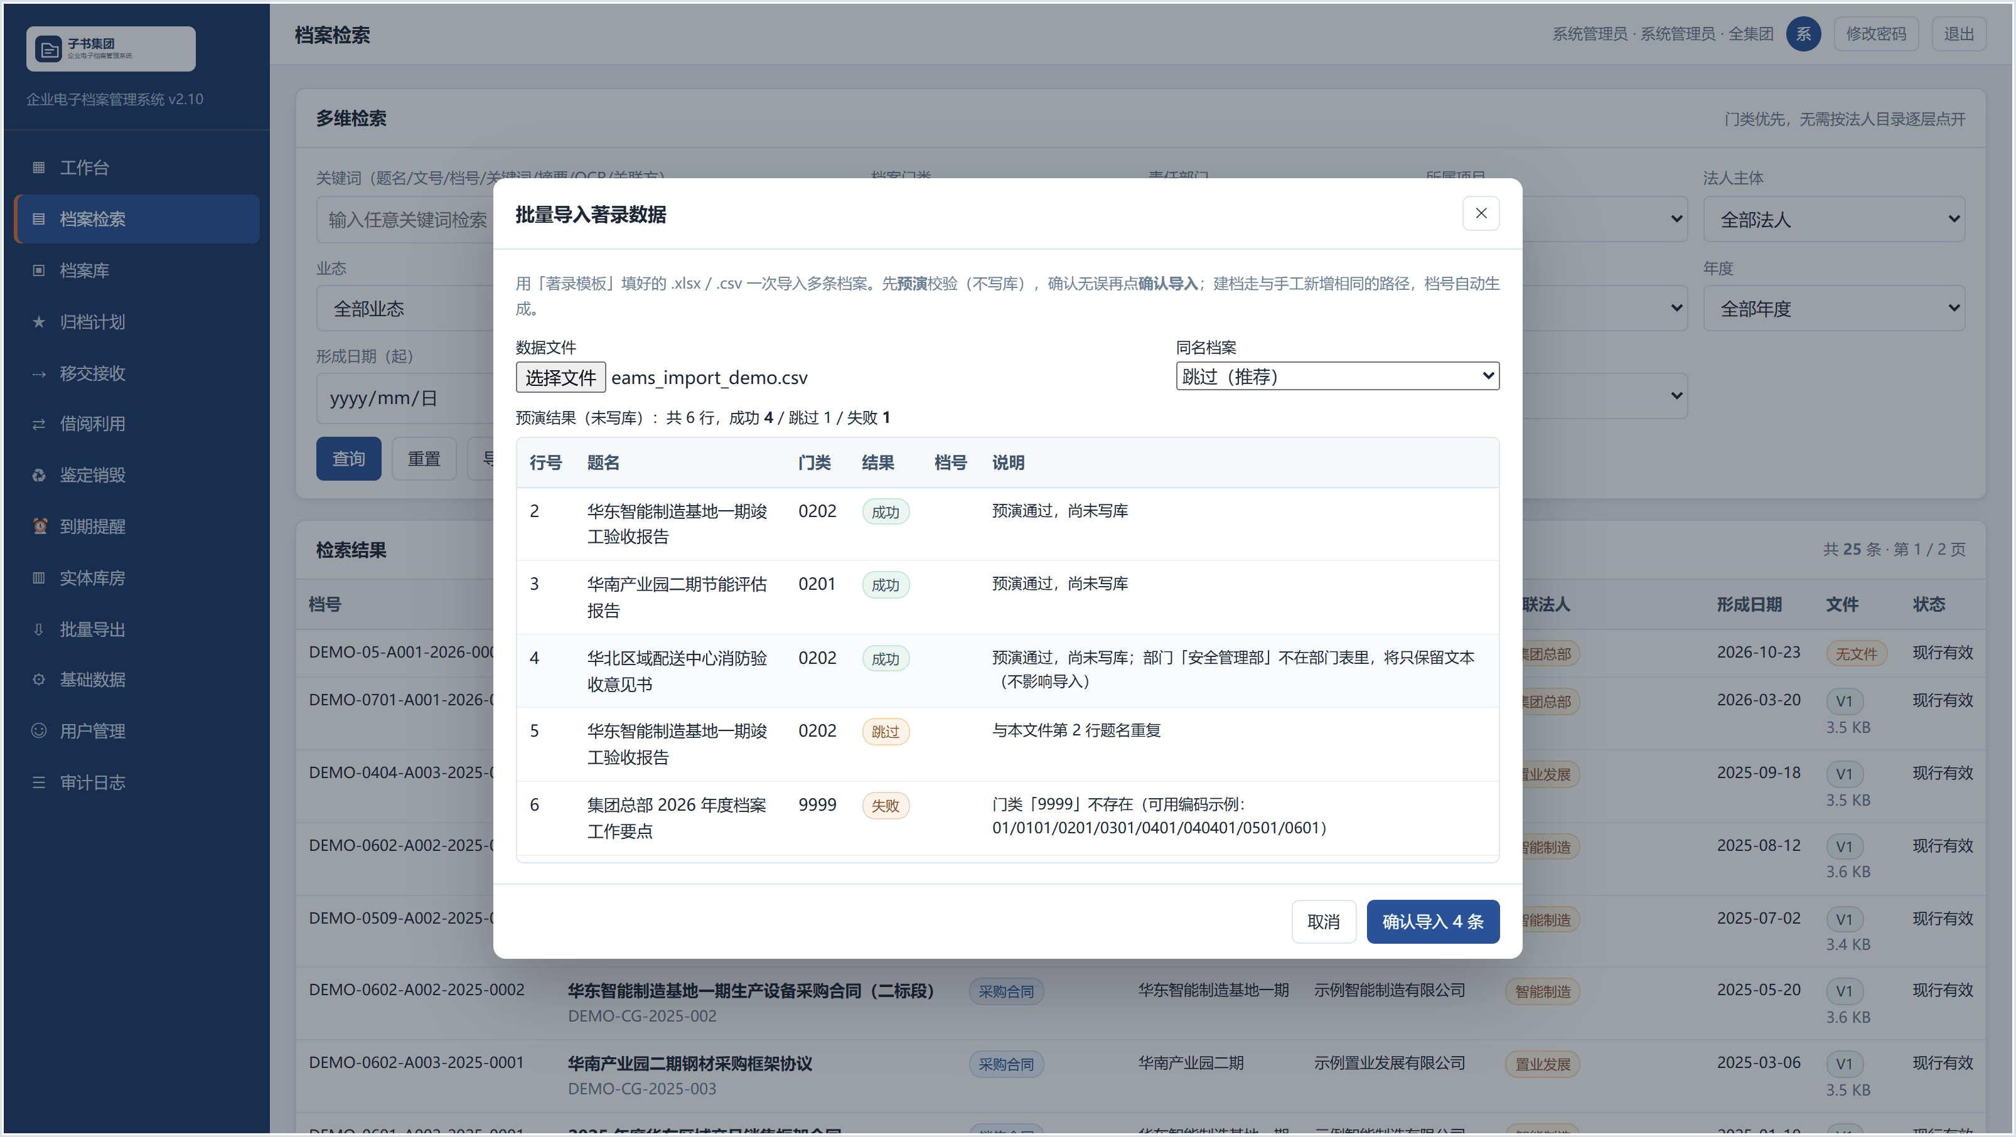The height and width of the screenshot is (1137, 2016).
Task: Click the 审计日志 list icon
Action: coord(38,782)
